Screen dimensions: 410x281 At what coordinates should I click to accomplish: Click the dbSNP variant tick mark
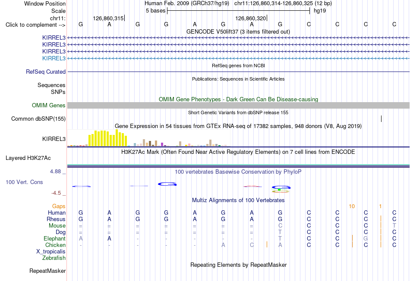381,119
